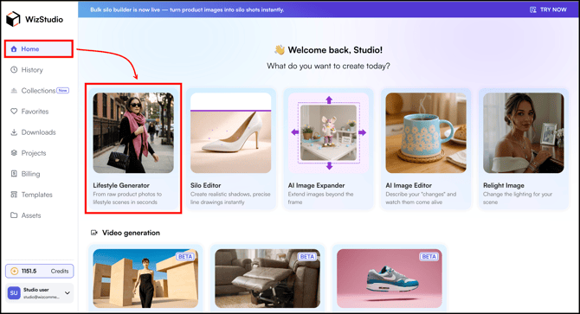Image resolution: width=580 pixels, height=314 pixels.
Task: Click the WizStudio cube logo
Action: click(x=13, y=19)
